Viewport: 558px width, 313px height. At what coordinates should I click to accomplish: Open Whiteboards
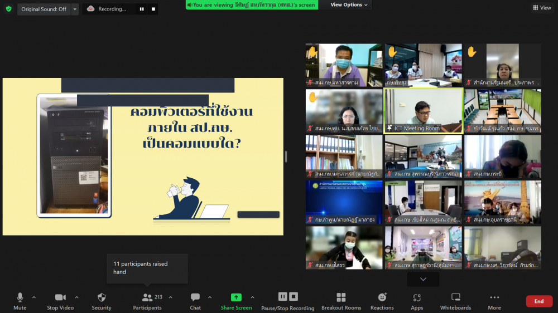click(456, 301)
